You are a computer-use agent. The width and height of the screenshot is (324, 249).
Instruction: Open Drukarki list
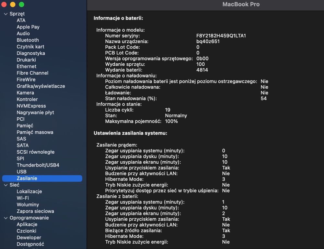click(26, 60)
